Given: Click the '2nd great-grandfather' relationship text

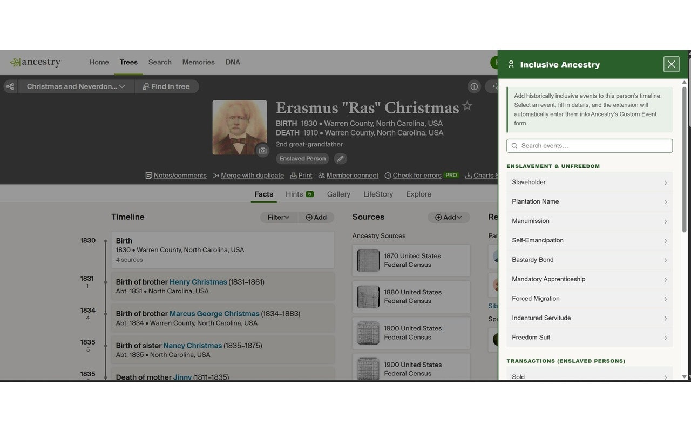Looking at the screenshot, I should 309,144.
